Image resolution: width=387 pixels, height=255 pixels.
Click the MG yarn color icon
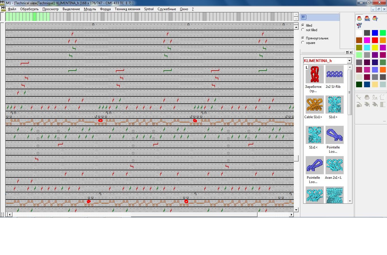(367, 19)
